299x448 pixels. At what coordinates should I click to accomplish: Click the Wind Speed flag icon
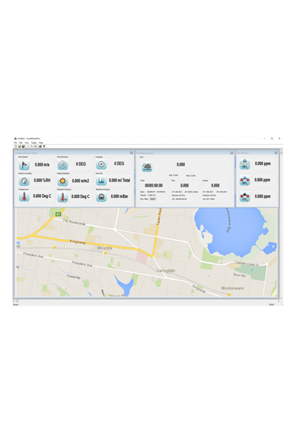pyautogui.click(x=24, y=165)
